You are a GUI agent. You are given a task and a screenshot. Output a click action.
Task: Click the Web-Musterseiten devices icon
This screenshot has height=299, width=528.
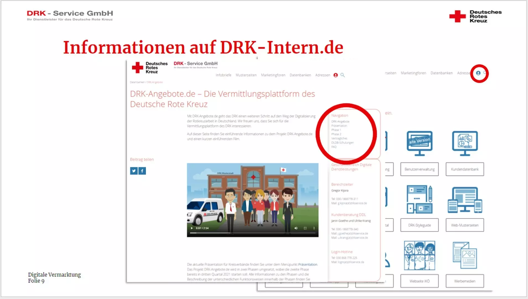click(465, 200)
